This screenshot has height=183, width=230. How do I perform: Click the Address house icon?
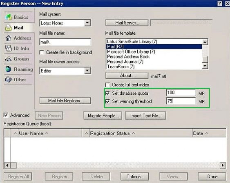coord(8,38)
